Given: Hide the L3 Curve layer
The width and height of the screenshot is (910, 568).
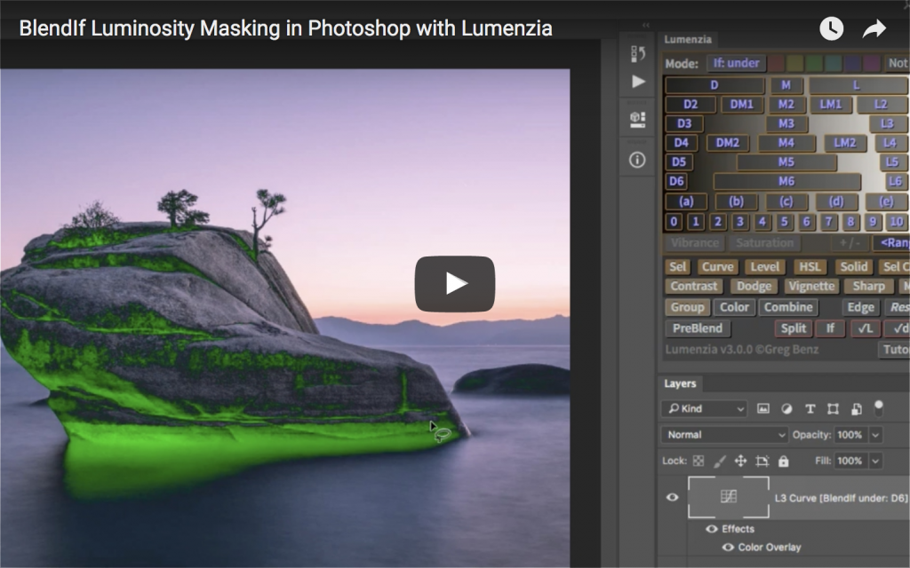Looking at the screenshot, I should point(672,497).
